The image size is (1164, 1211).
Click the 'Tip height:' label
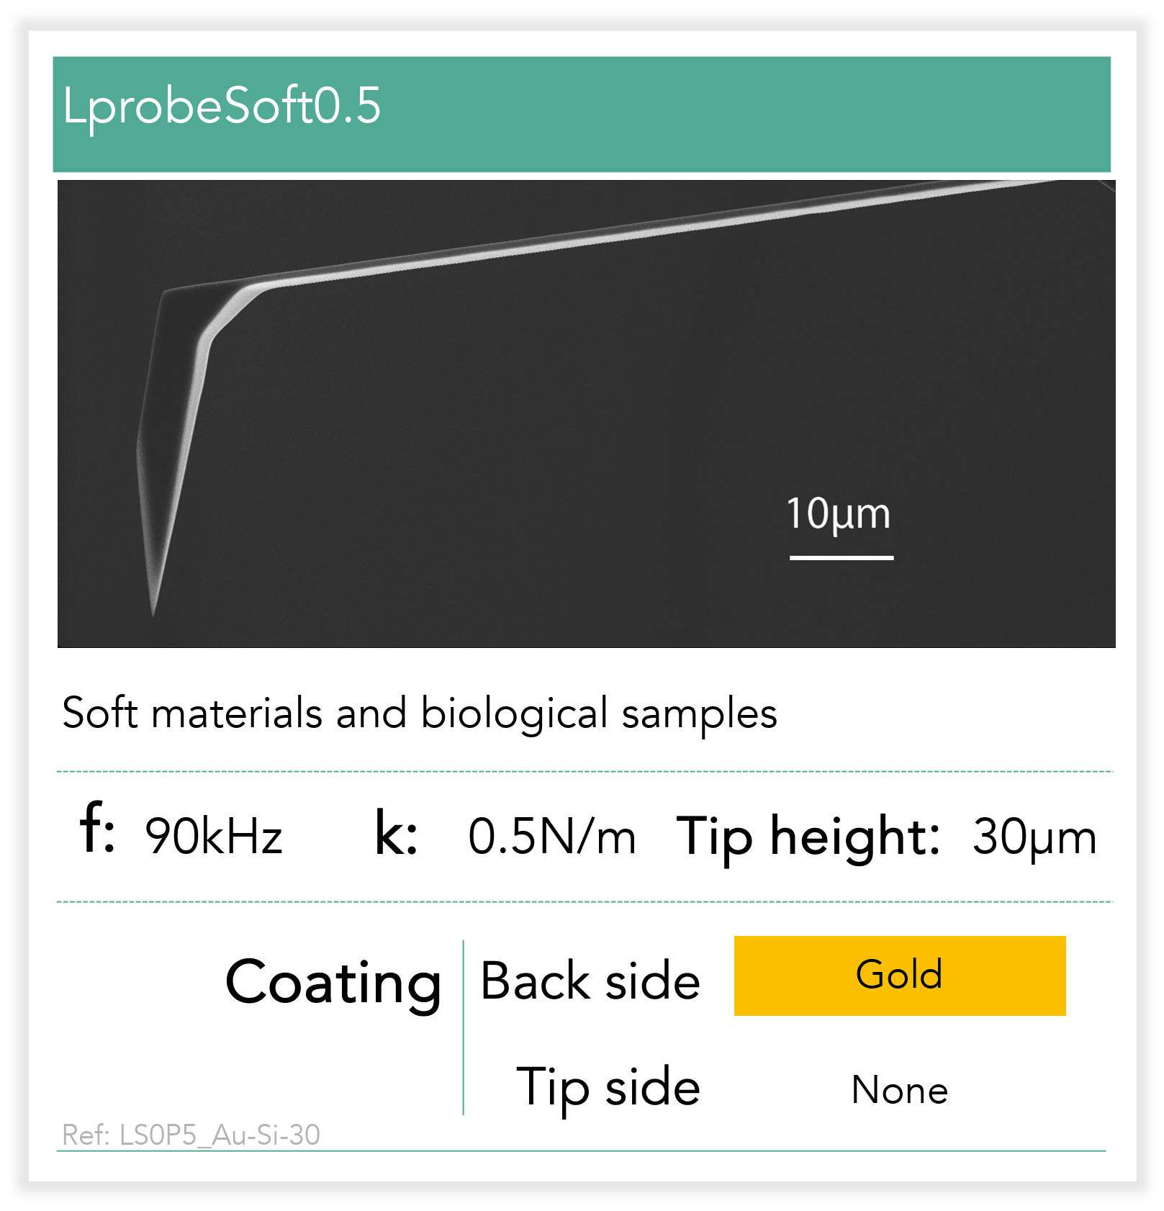click(808, 837)
